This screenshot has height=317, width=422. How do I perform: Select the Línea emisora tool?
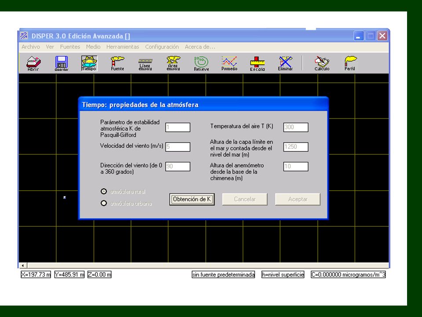click(x=146, y=64)
